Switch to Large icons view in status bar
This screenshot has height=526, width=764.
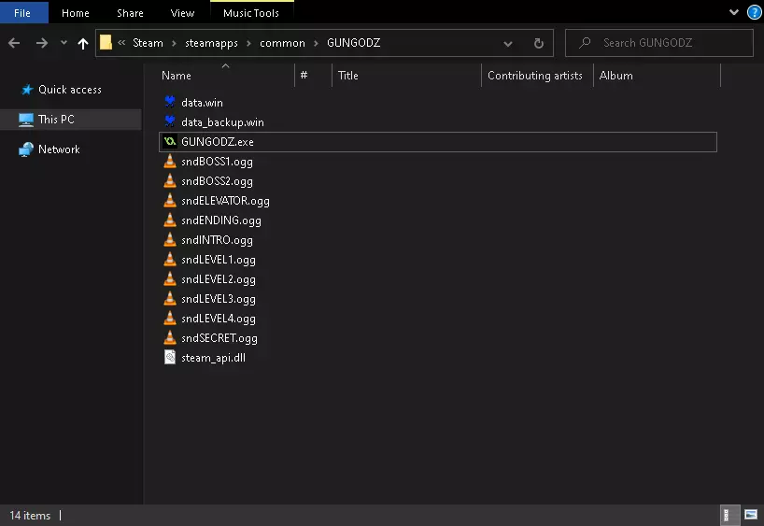tap(751, 515)
